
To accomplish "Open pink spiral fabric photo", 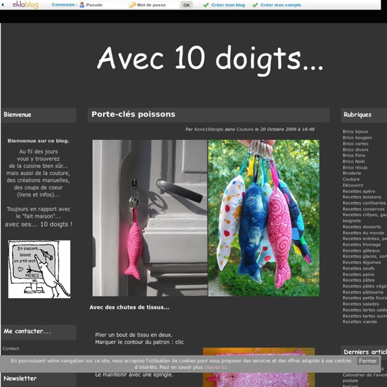I will (x=259, y=367).
